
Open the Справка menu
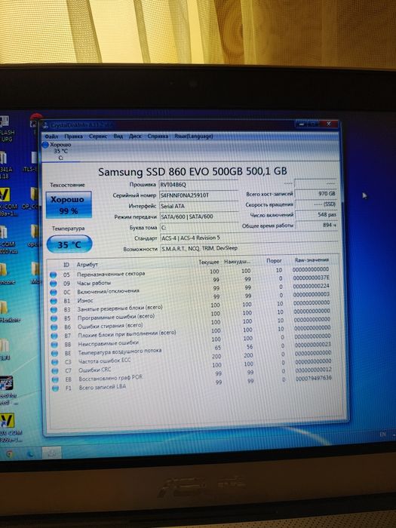158,137
